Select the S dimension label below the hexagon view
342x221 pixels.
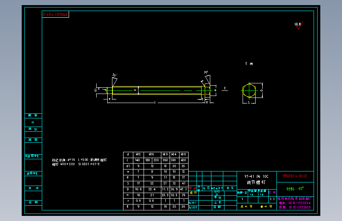click(x=249, y=103)
